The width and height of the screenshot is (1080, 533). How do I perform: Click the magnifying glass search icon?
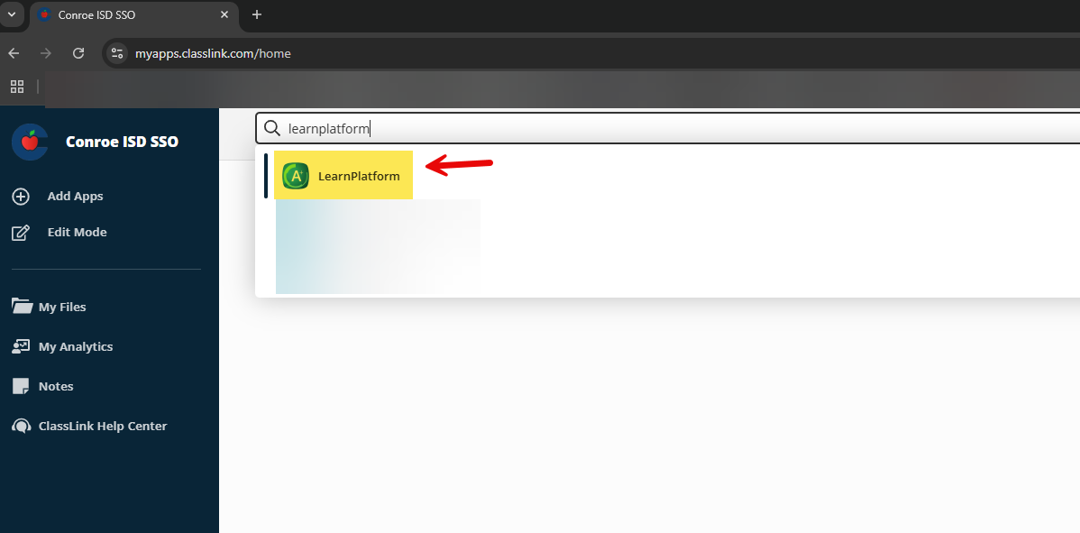pyautogui.click(x=271, y=129)
